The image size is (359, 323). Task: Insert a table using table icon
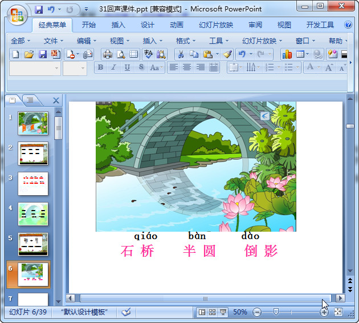(300, 55)
